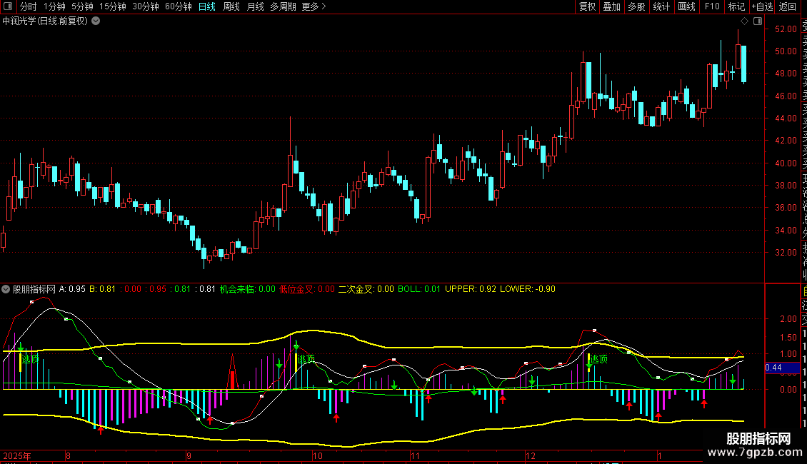807x464 pixels.
Task: Click the BOLL: 0.01 value
Action: [x=419, y=289]
